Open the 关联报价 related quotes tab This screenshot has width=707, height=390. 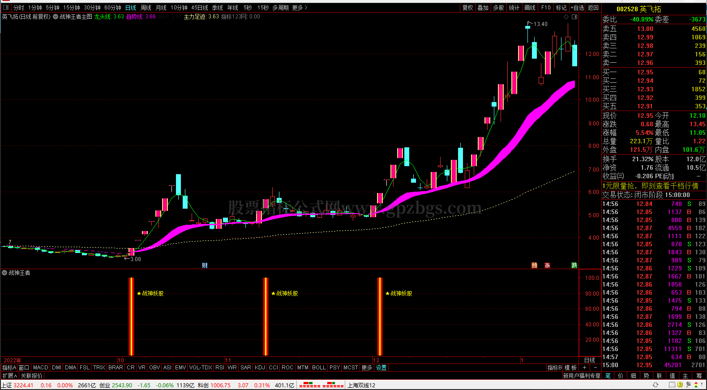click(32, 376)
